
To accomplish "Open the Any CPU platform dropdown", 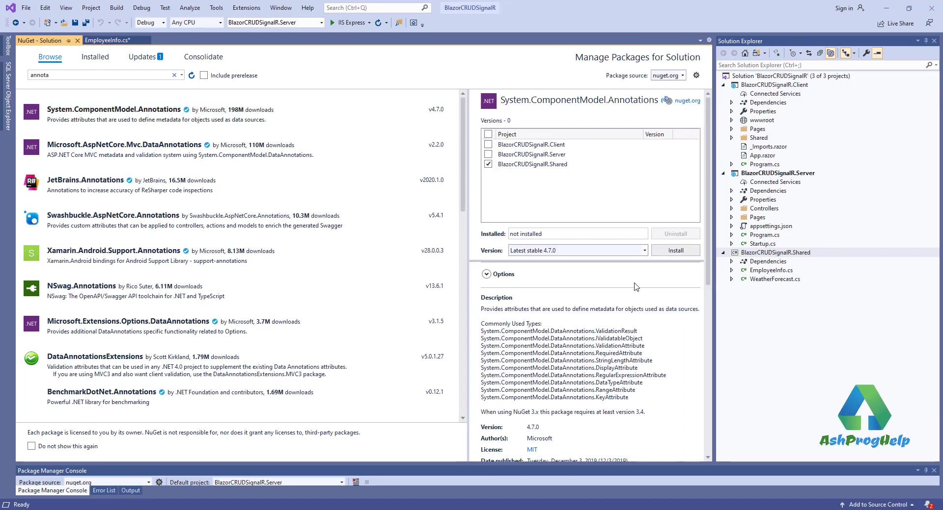I will tap(196, 23).
